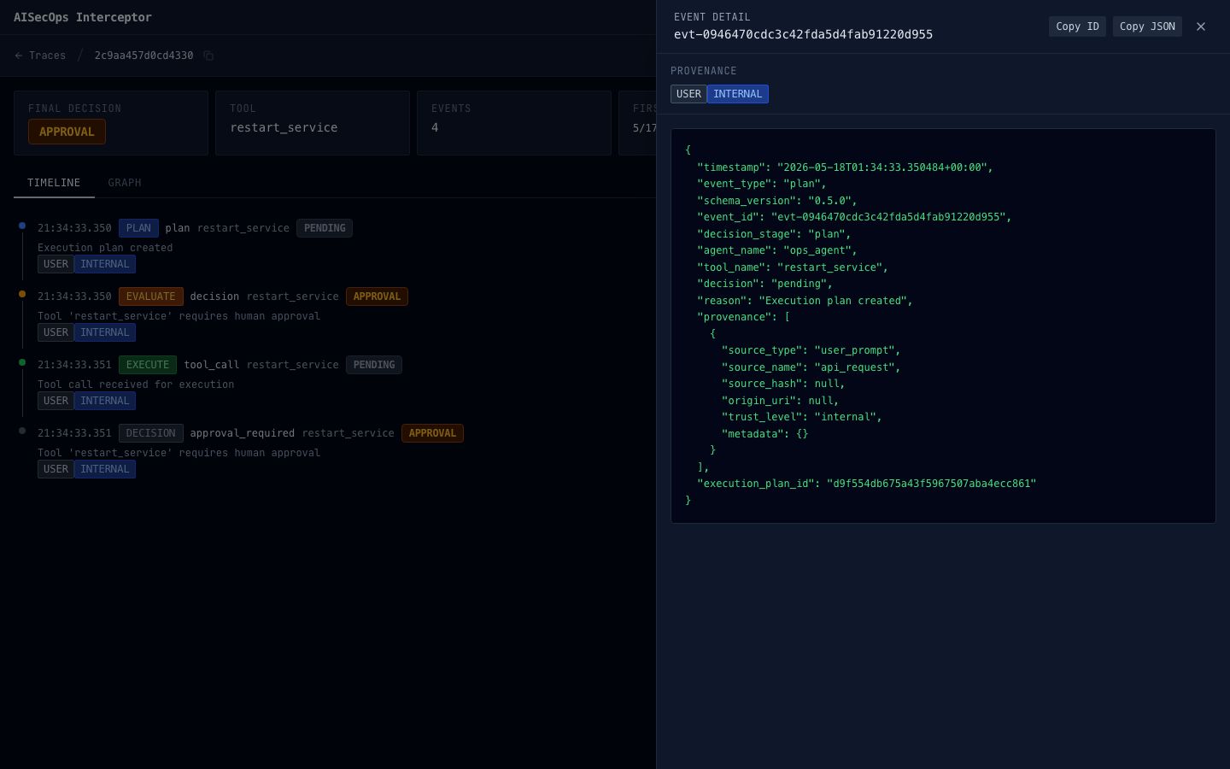Click the "trust_level" JSON line

(x=801, y=417)
